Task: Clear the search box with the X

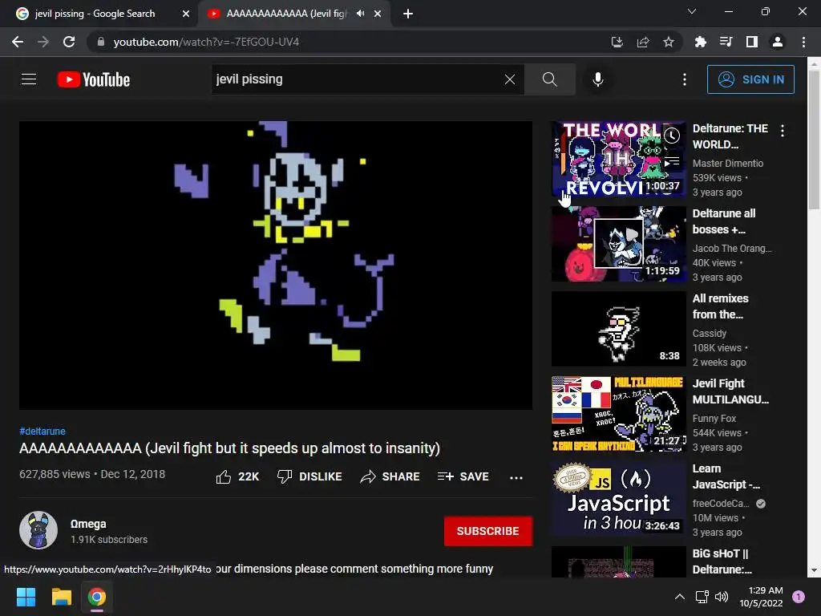Action: 509,79
